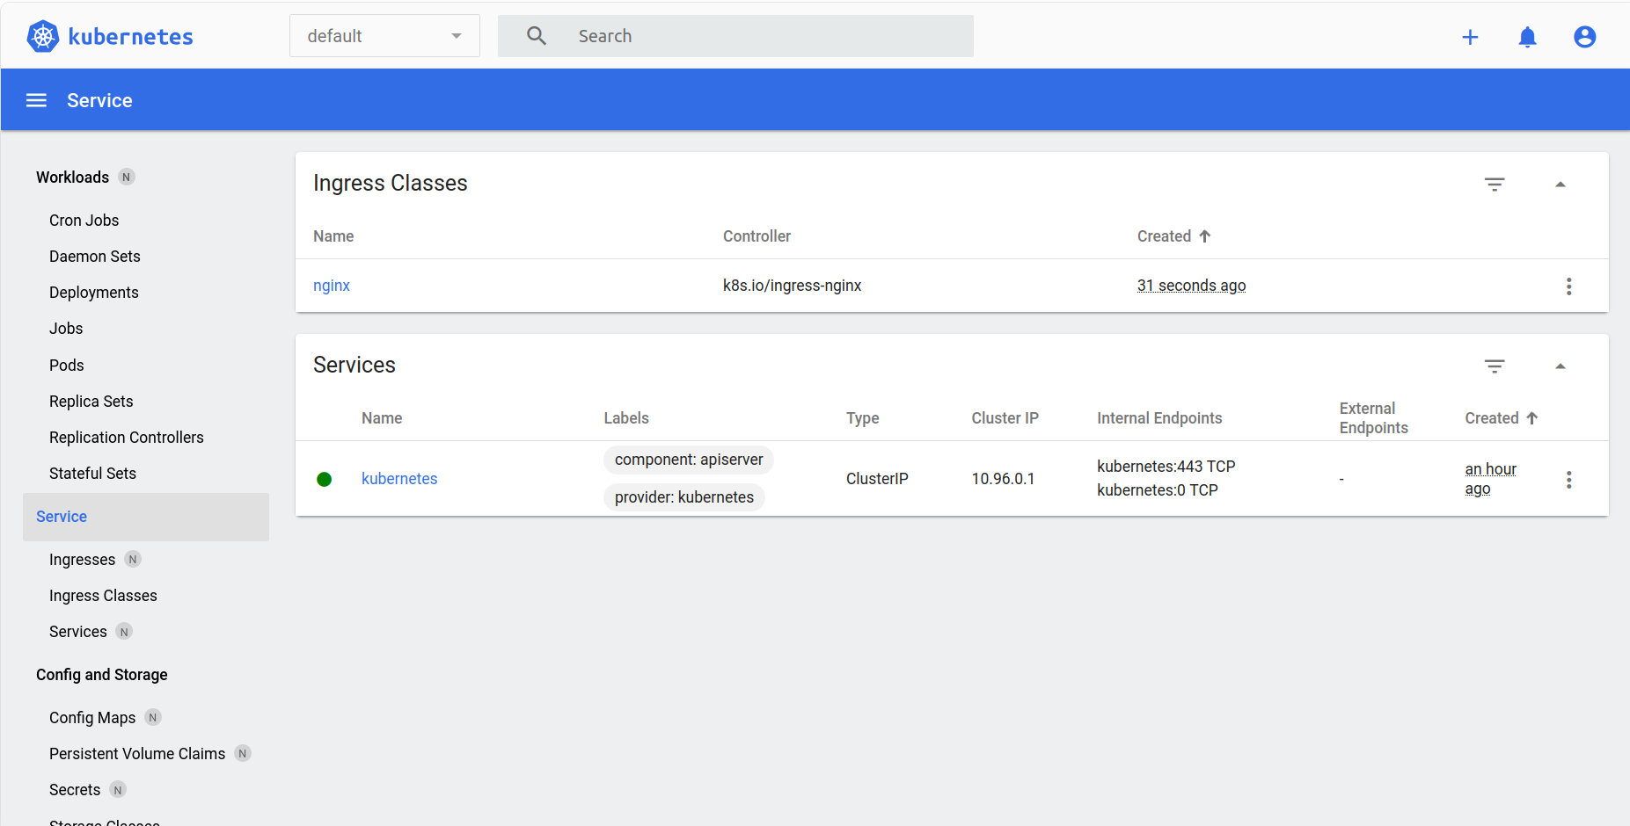Open Replica Sets page
The image size is (1630, 826).
coord(91,402)
